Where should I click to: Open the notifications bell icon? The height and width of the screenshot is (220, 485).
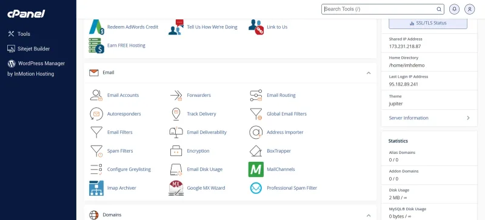(x=454, y=9)
